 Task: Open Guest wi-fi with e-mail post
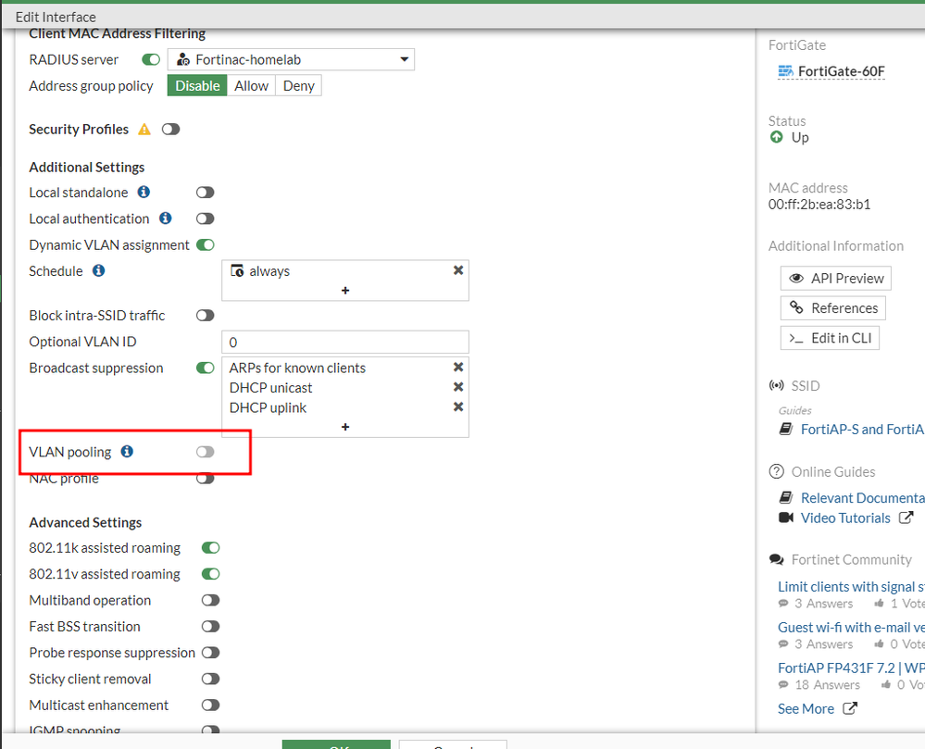tap(851, 627)
